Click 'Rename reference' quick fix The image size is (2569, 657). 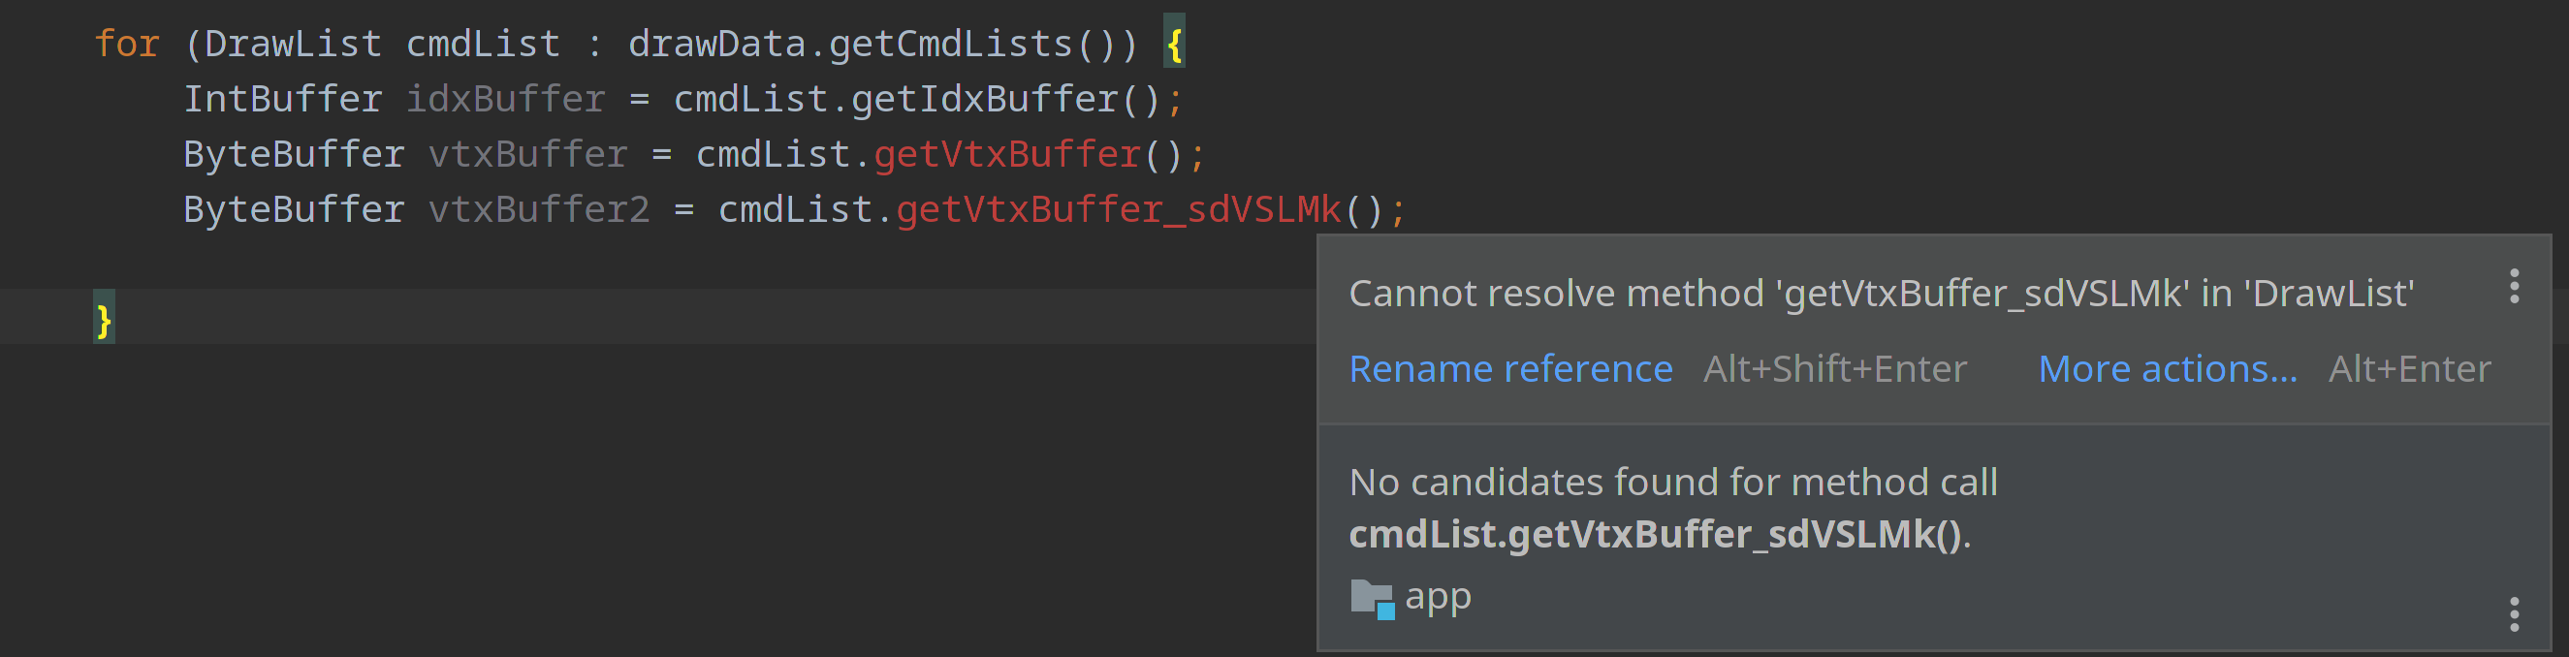[1511, 368]
